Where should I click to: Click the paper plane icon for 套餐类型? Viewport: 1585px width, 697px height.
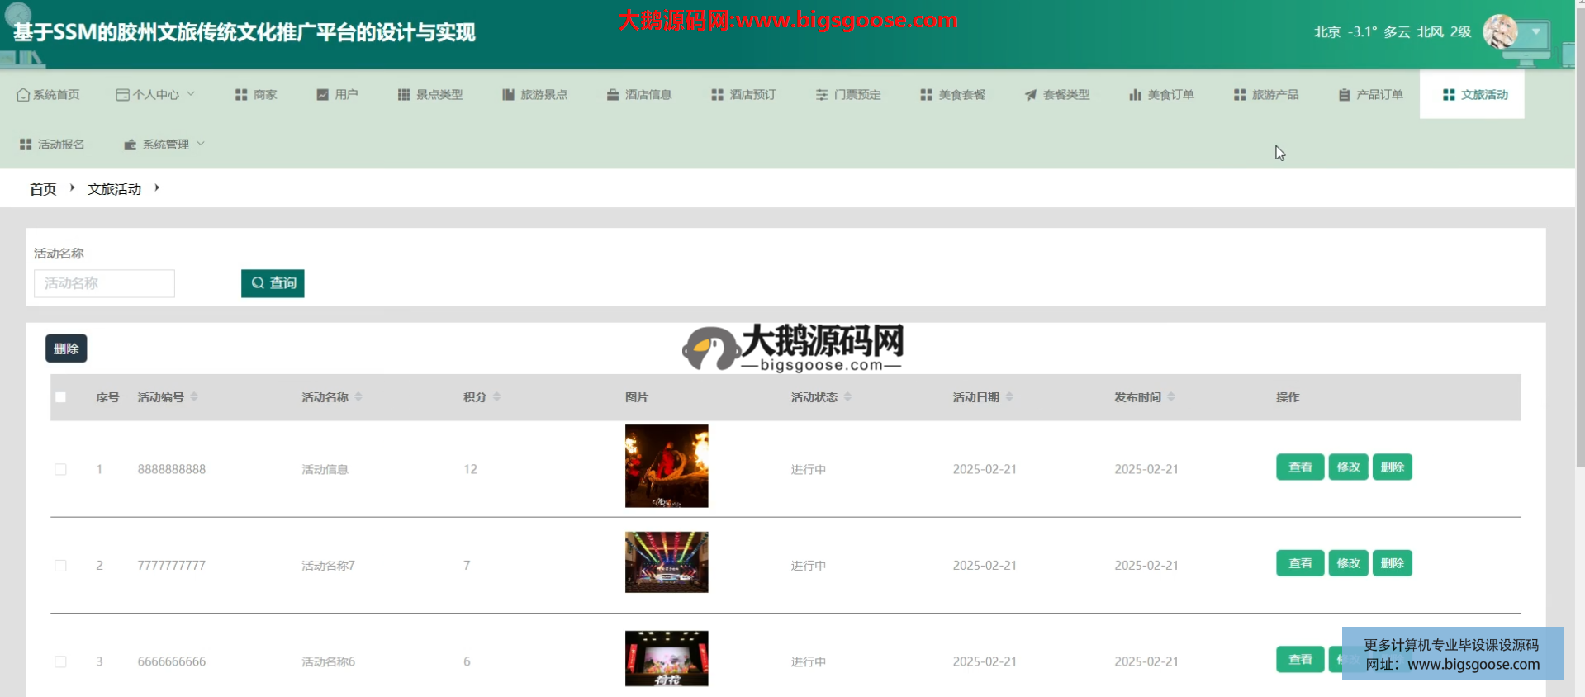(x=1031, y=95)
